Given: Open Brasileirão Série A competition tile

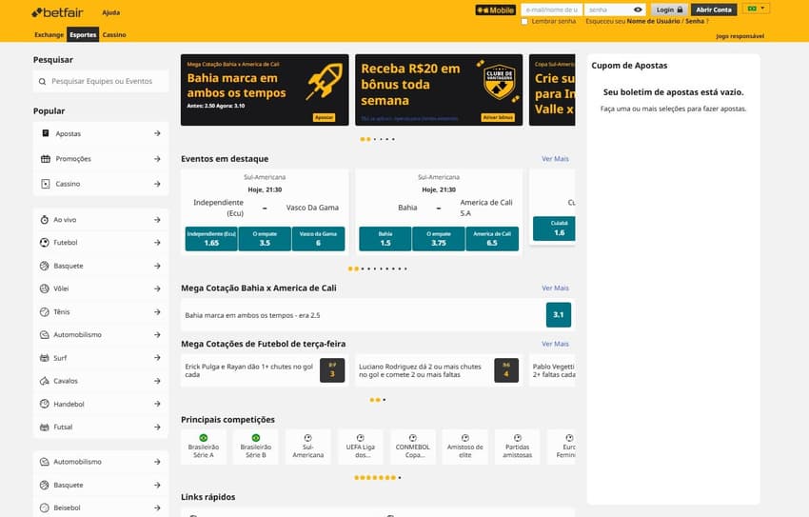Looking at the screenshot, I should pyautogui.click(x=204, y=447).
